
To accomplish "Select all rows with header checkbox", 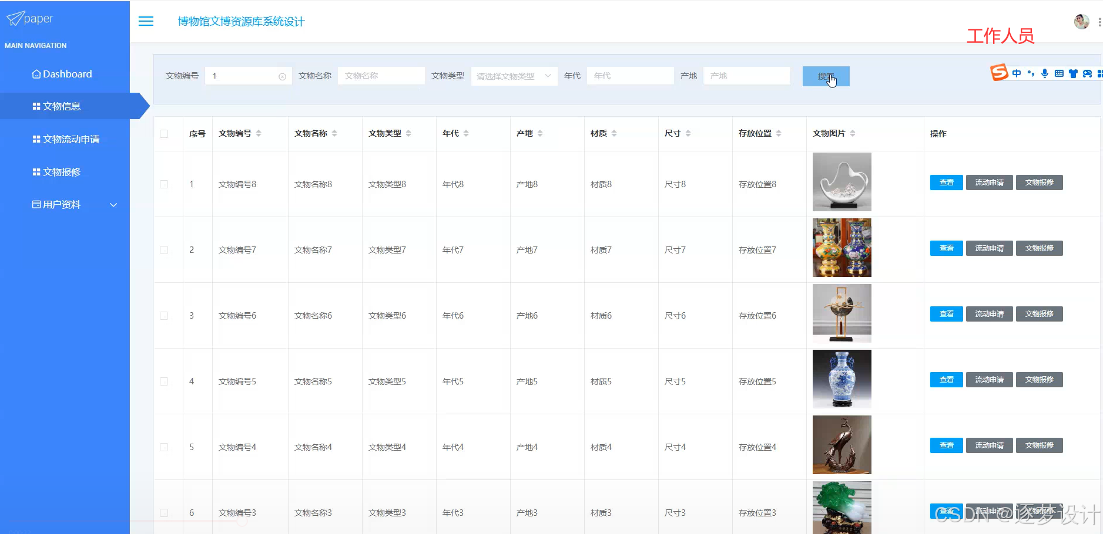I will (164, 134).
